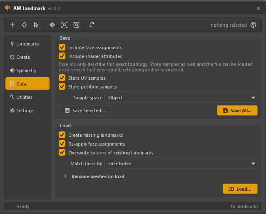266x214 pixels.
Task: Toggle Re-apply face assignments checkbox
Action: pyautogui.click(x=62, y=144)
